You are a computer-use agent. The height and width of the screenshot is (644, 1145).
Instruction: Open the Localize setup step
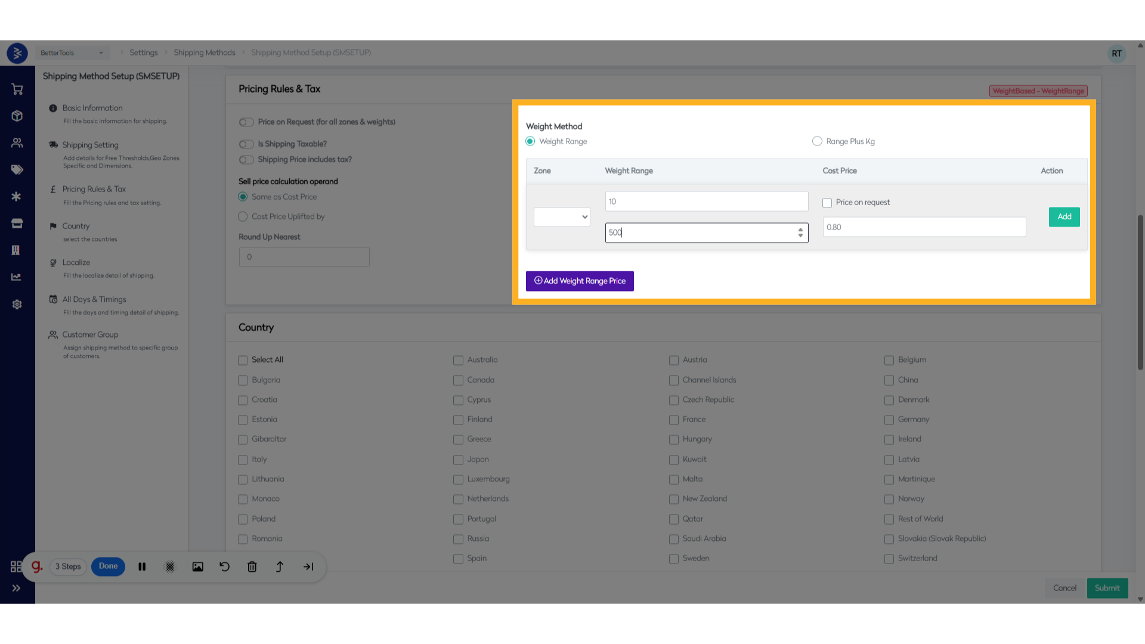76,262
